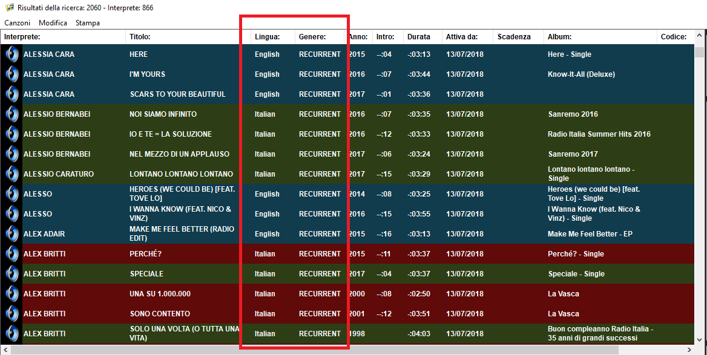Select title UNA SU 1.000.000
This screenshot has height=355, width=707.
pyautogui.click(x=160, y=293)
